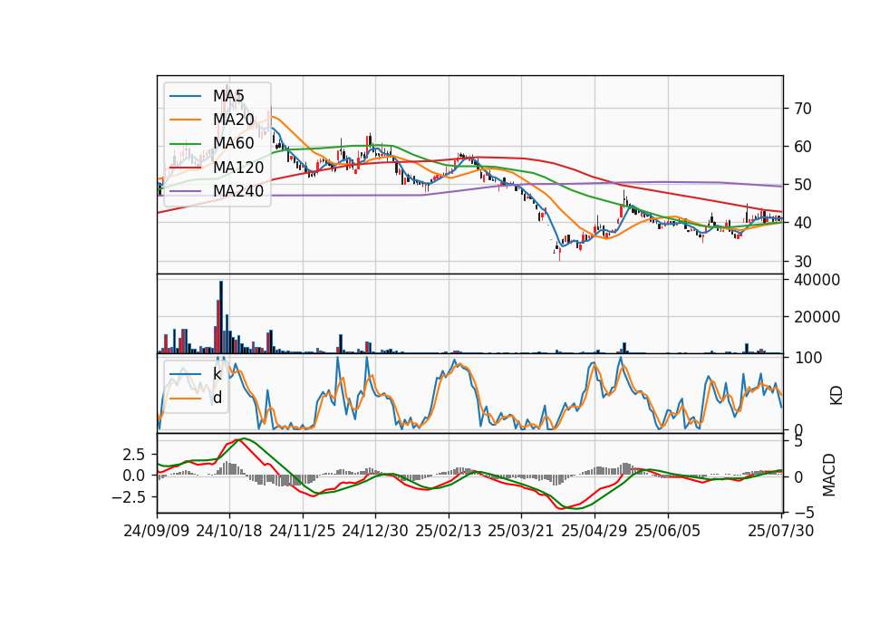This screenshot has height=625, width=870.
Task: Click the 24/11/25 date tick label
Action: 303,531
